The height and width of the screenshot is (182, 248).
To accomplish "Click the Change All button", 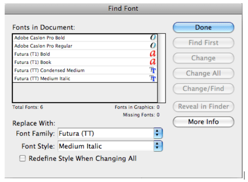I will point(204,73).
